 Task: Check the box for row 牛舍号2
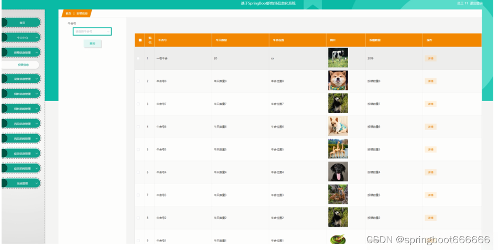(x=138, y=218)
